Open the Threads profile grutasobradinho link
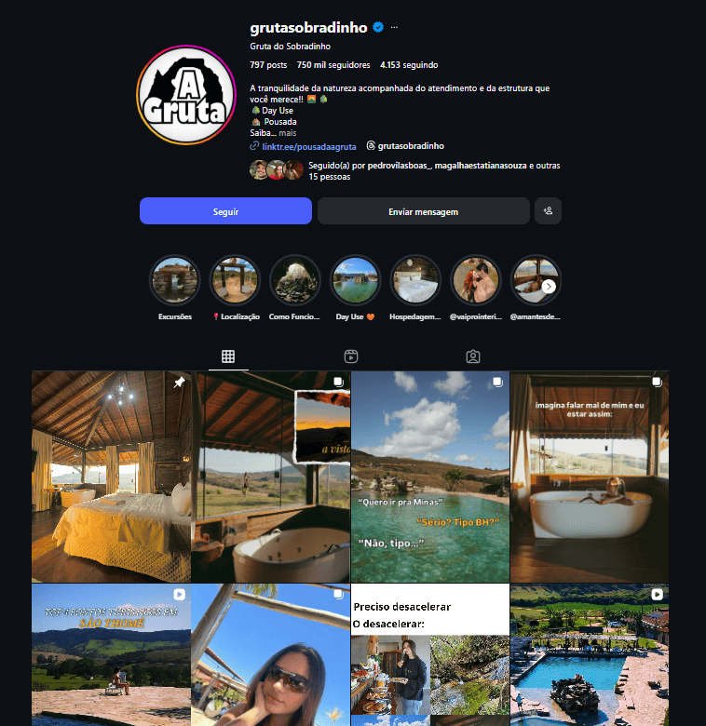This screenshot has width=706, height=726. tap(405, 146)
